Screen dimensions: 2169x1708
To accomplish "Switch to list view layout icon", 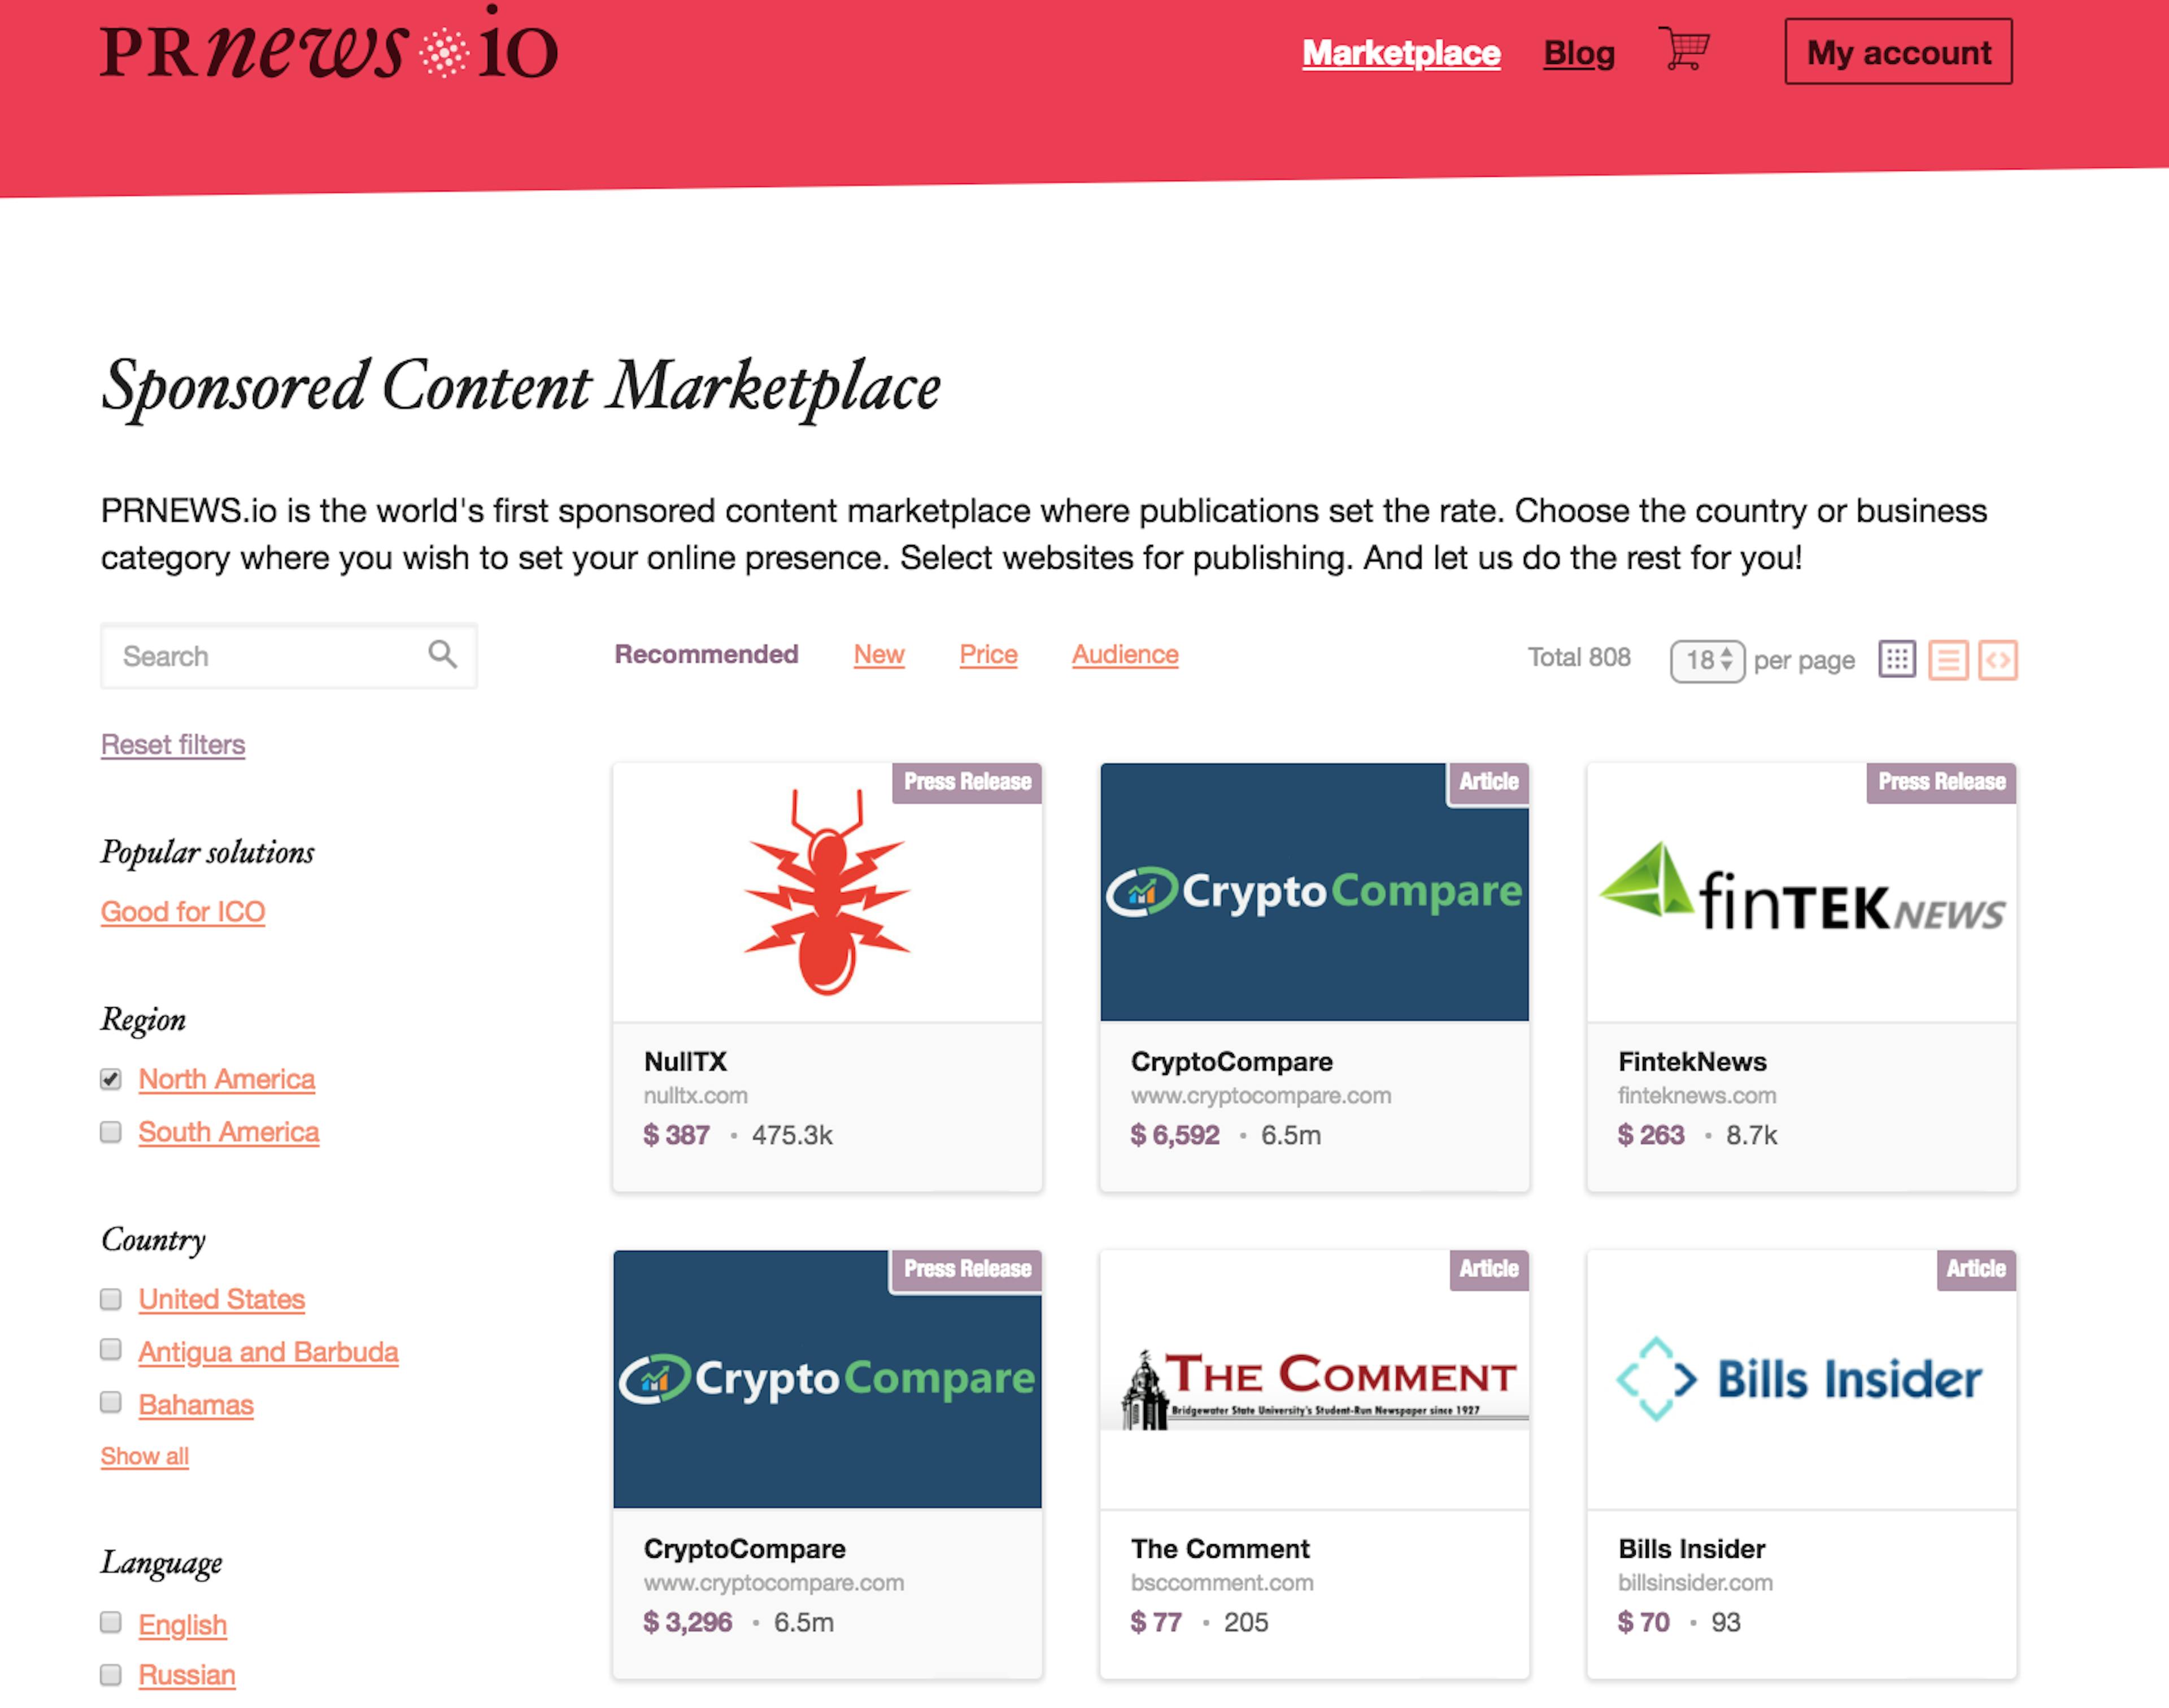I will click(1948, 660).
